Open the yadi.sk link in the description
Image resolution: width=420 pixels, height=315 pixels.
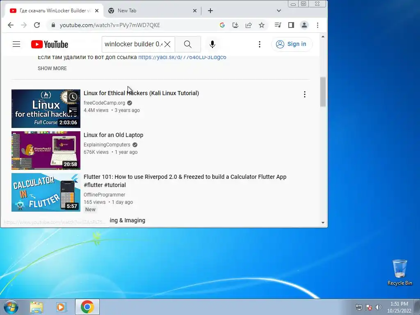182,57
